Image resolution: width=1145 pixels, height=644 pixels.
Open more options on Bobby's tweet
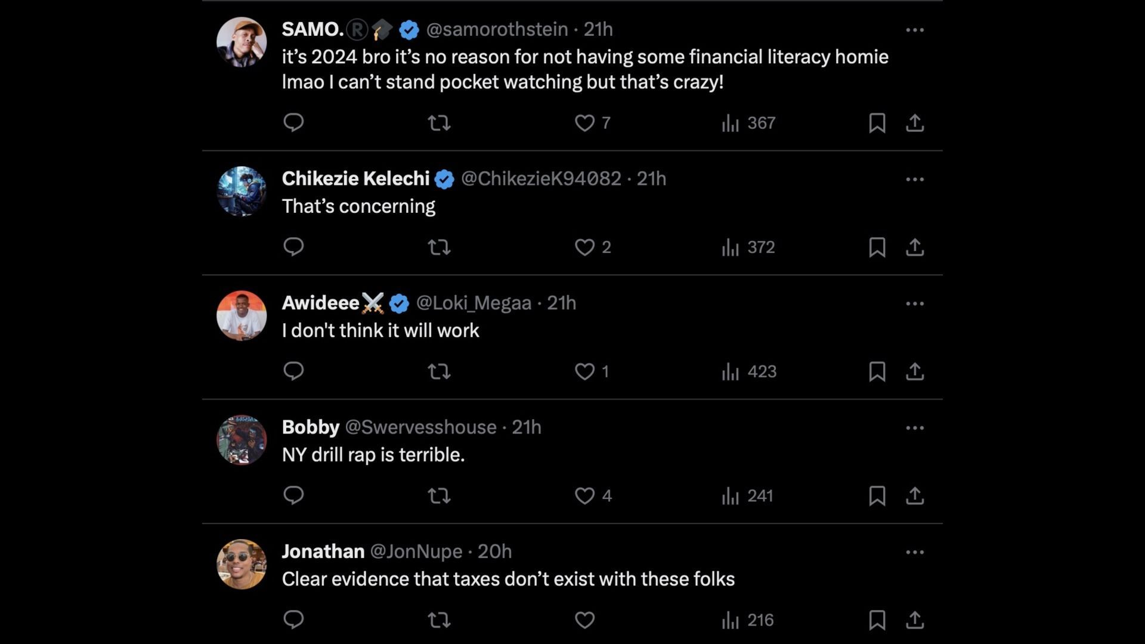click(914, 427)
